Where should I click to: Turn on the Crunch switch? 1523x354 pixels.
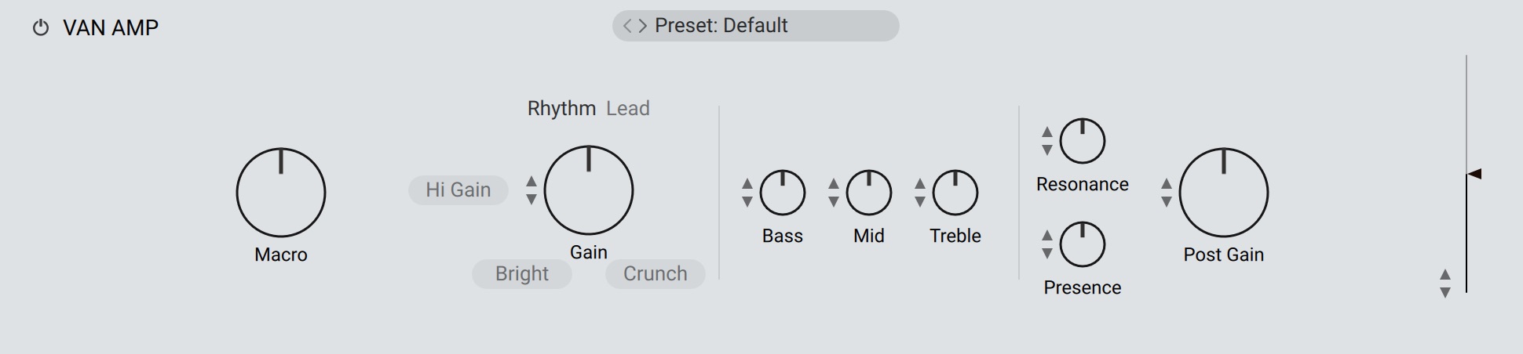click(x=656, y=274)
